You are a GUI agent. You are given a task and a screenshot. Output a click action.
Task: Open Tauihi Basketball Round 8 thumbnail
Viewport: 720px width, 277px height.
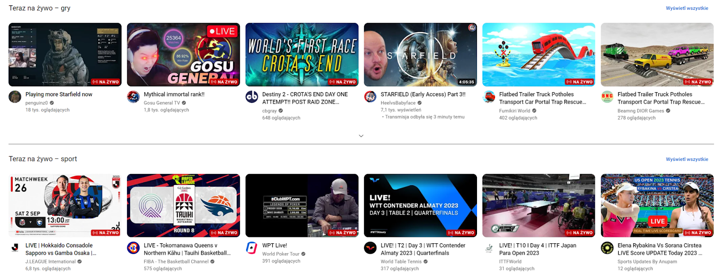(183, 206)
